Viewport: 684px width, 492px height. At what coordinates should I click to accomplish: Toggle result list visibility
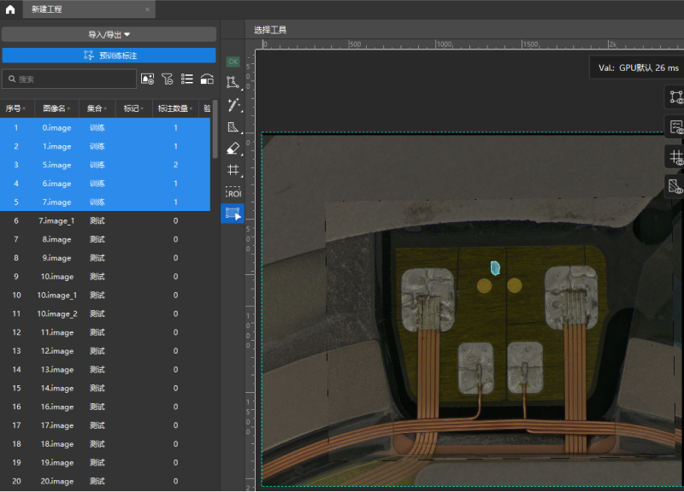pyautogui.click(x=675, y=126)
